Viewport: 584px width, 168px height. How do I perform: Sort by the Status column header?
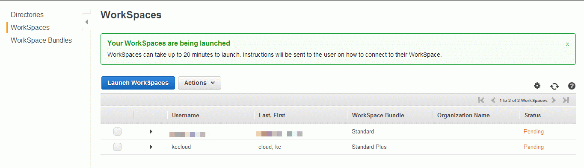point(532,115)
